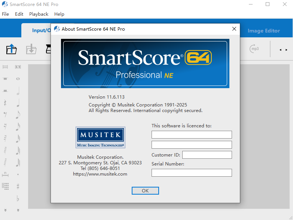The height and width of the screenshot is (220, 293).
Task: Click the right scroll arrow in toolbar
Action: (286, 50)
